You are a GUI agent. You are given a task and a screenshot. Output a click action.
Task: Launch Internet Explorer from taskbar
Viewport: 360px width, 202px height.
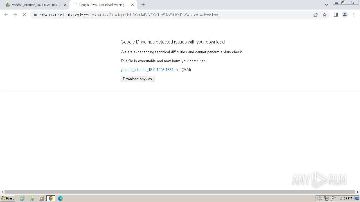point(22,198)
